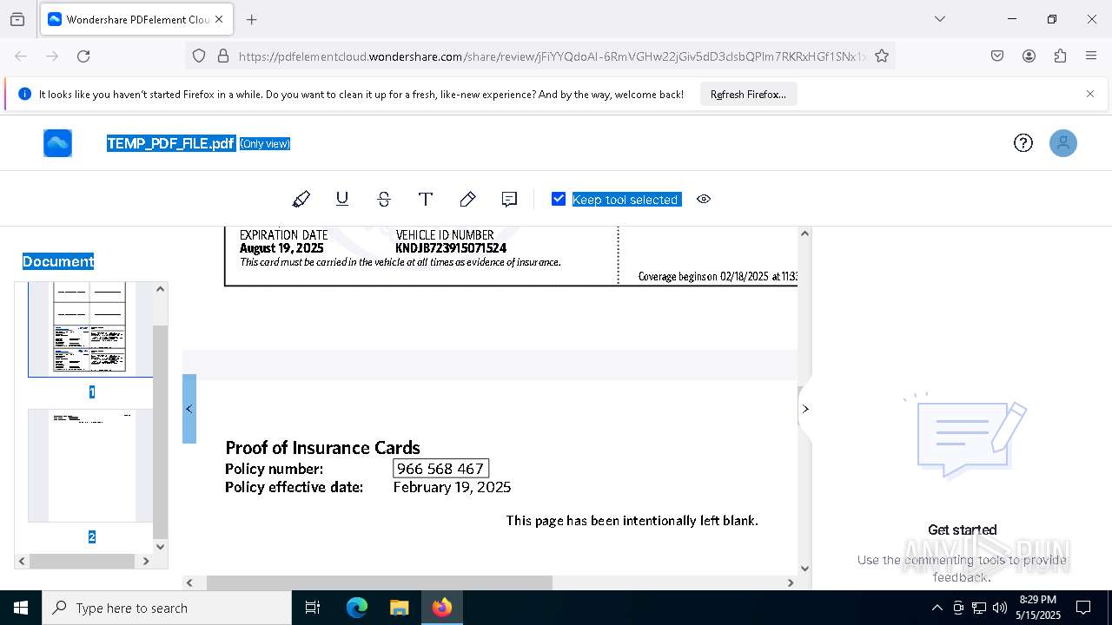The image size is (1112, 625).
Task: Select the text tool
Action: [x=426, y=200]
